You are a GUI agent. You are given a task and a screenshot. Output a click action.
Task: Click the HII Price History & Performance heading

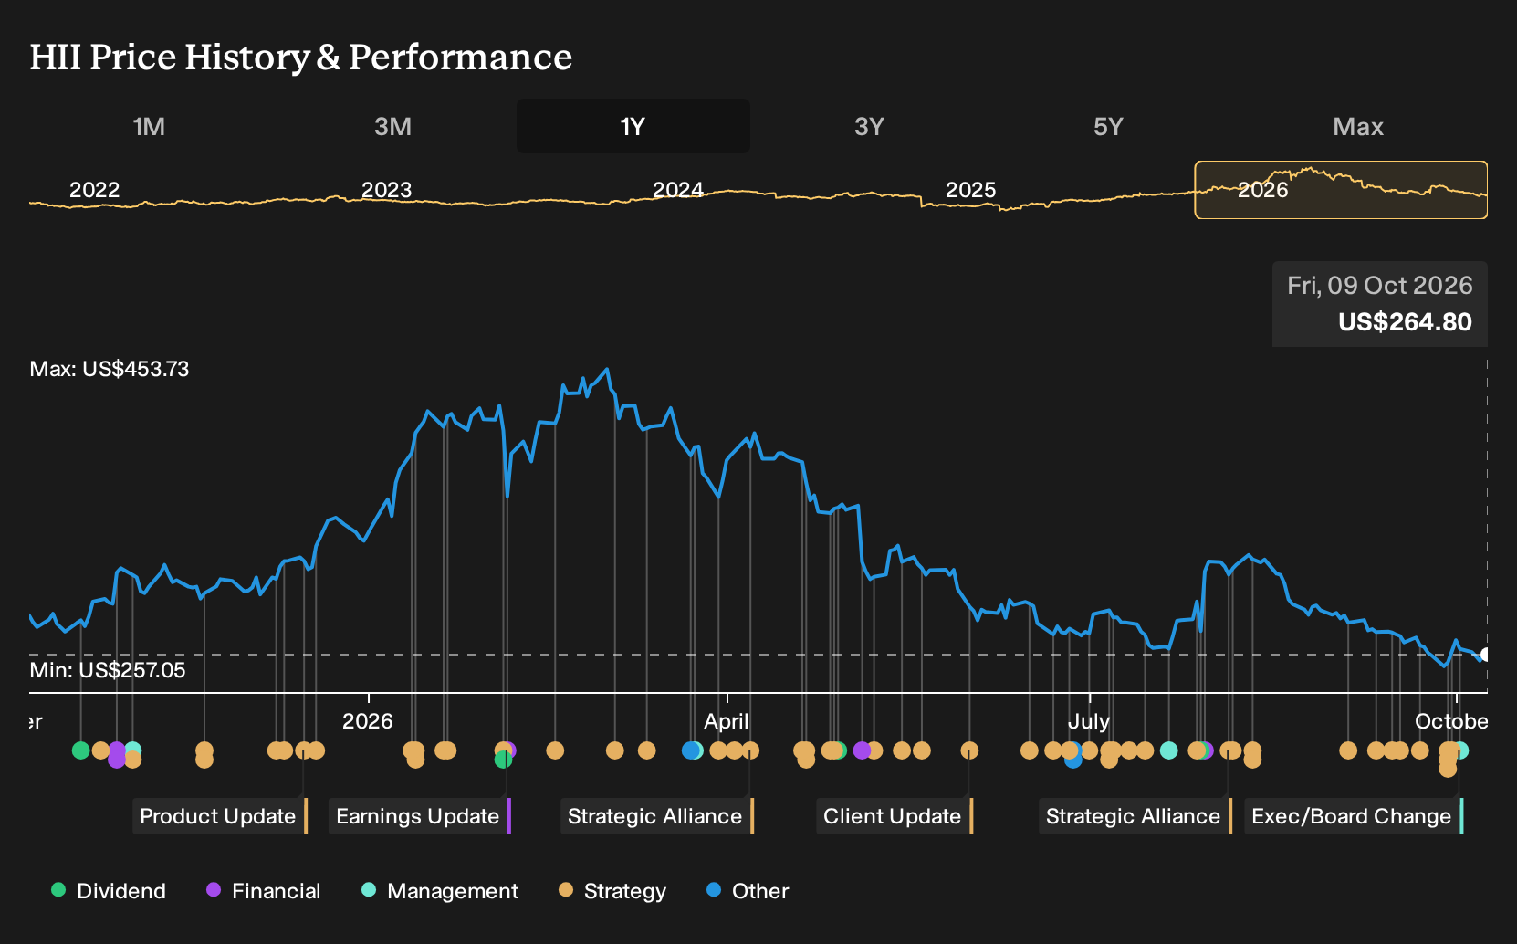click(301, 58)
